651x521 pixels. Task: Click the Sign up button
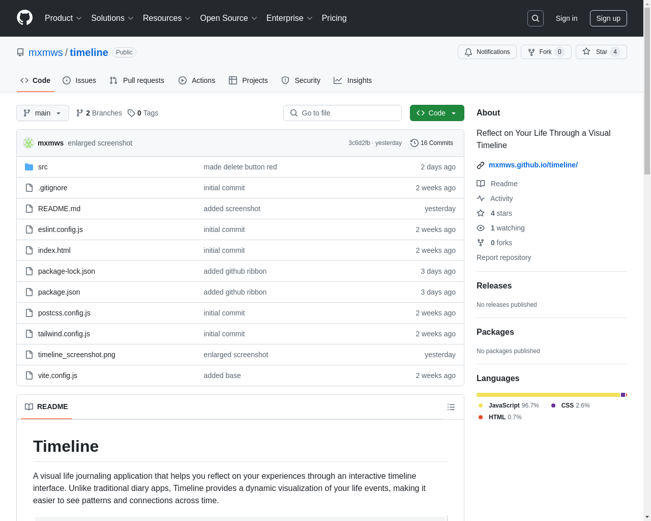[x=608, y=18]
